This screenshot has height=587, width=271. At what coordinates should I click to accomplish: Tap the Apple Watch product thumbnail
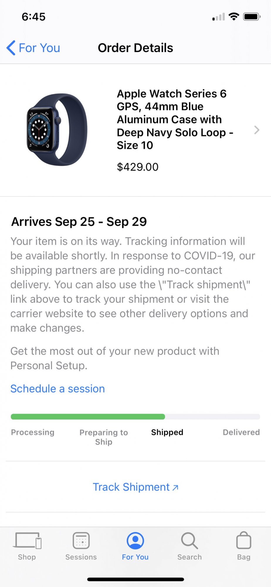(57, 130)
